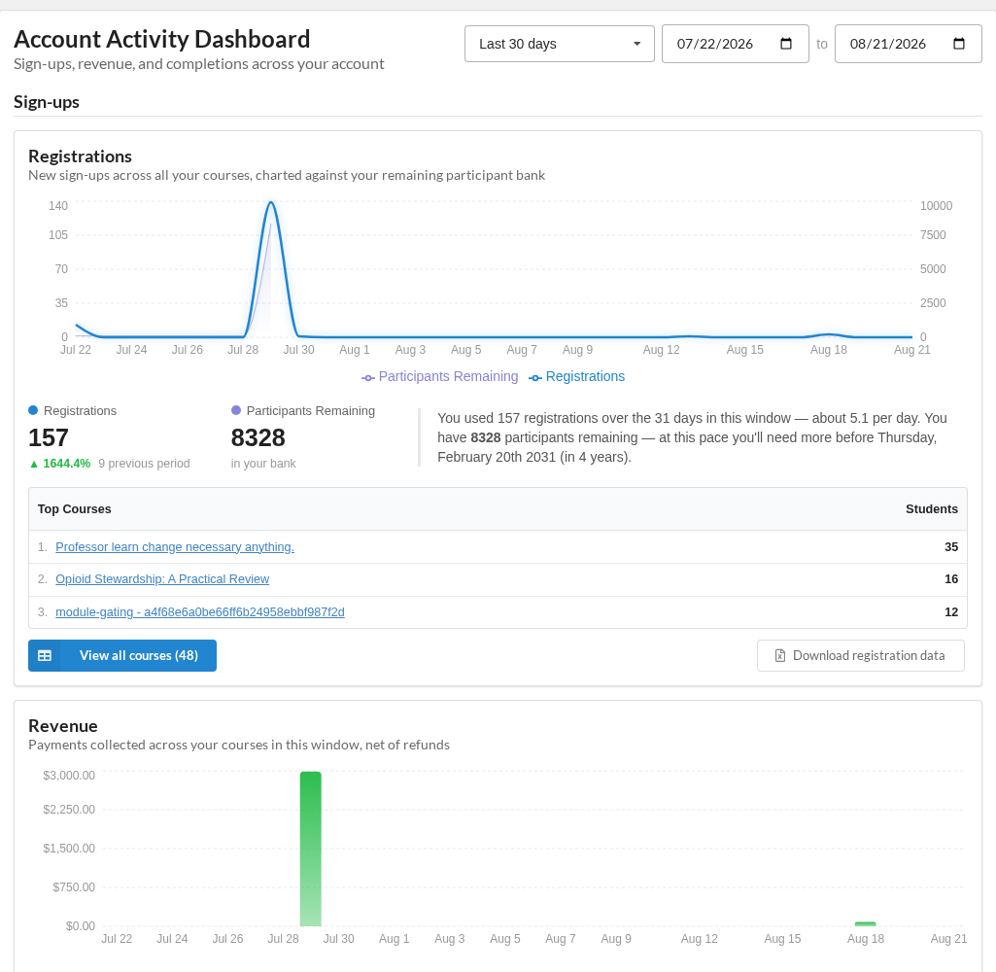This screenshot has width=996, height=972.
Task: Click the Aug 21 label on registrations chart
Action: coord(911,350)
